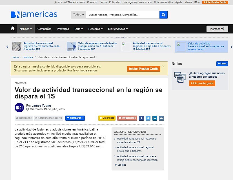Click the notes documents icon
This screenshot has width=233, height=180.
(180, 77)
